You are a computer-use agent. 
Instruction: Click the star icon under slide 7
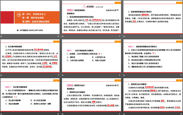(63, 114)
